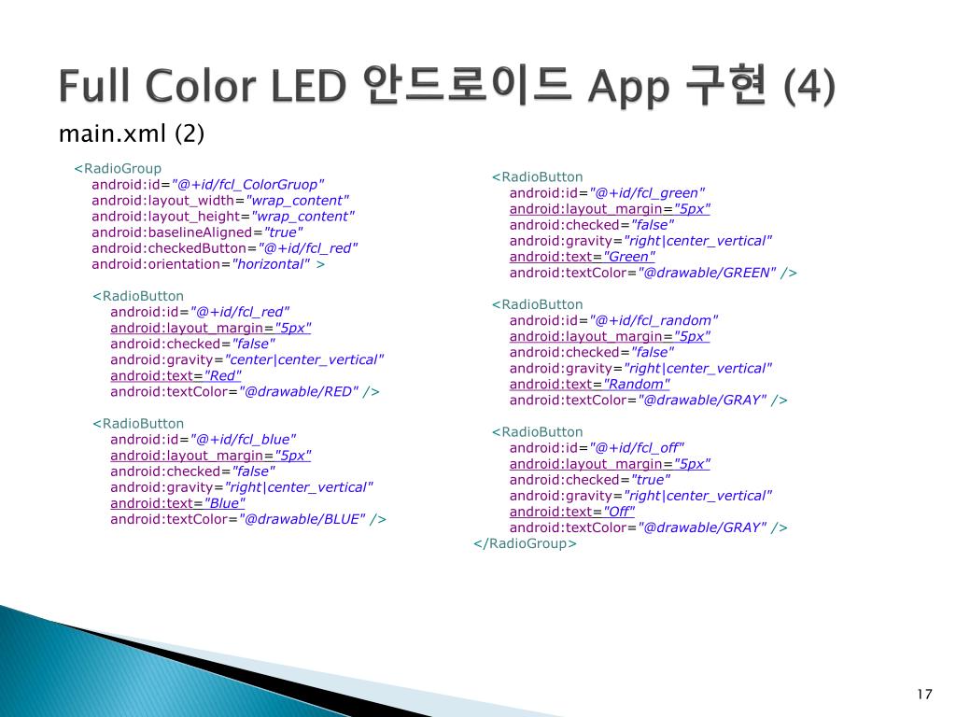Image resolution: width=956 pixels, height=717 pixels.
Task: Click gravity line in the fcl_off block
Action: pos(640,496)
